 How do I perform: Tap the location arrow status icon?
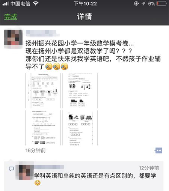point(143,3)
